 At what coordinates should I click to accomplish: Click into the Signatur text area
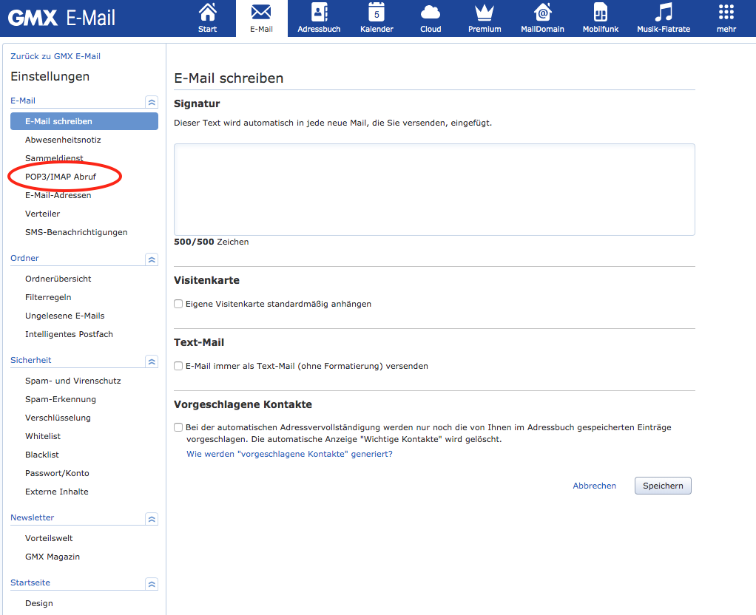(434, 189)
